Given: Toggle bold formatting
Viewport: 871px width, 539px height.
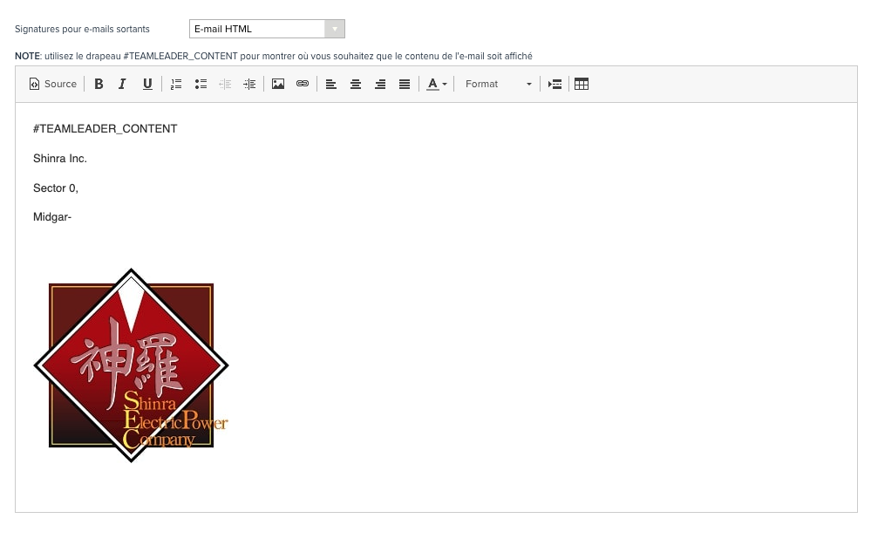Looking at the screenshot, I should [99, 84].
